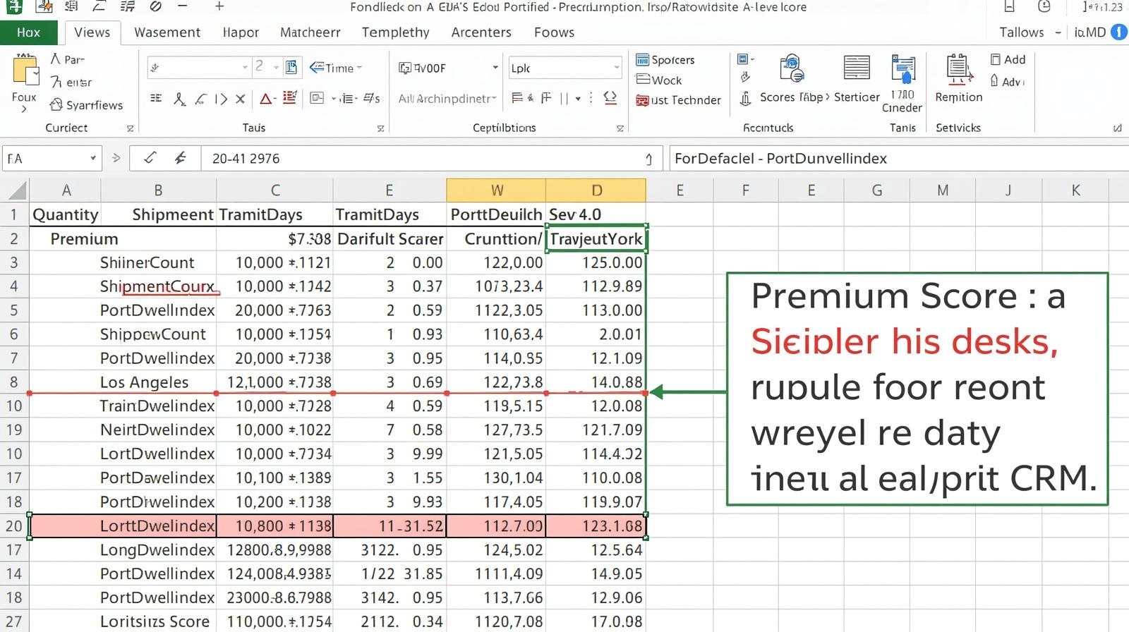Click the Foux paste clipboard icon
Image resolution: width=1129 pixels, height=632 pixels.
(25, 71)
